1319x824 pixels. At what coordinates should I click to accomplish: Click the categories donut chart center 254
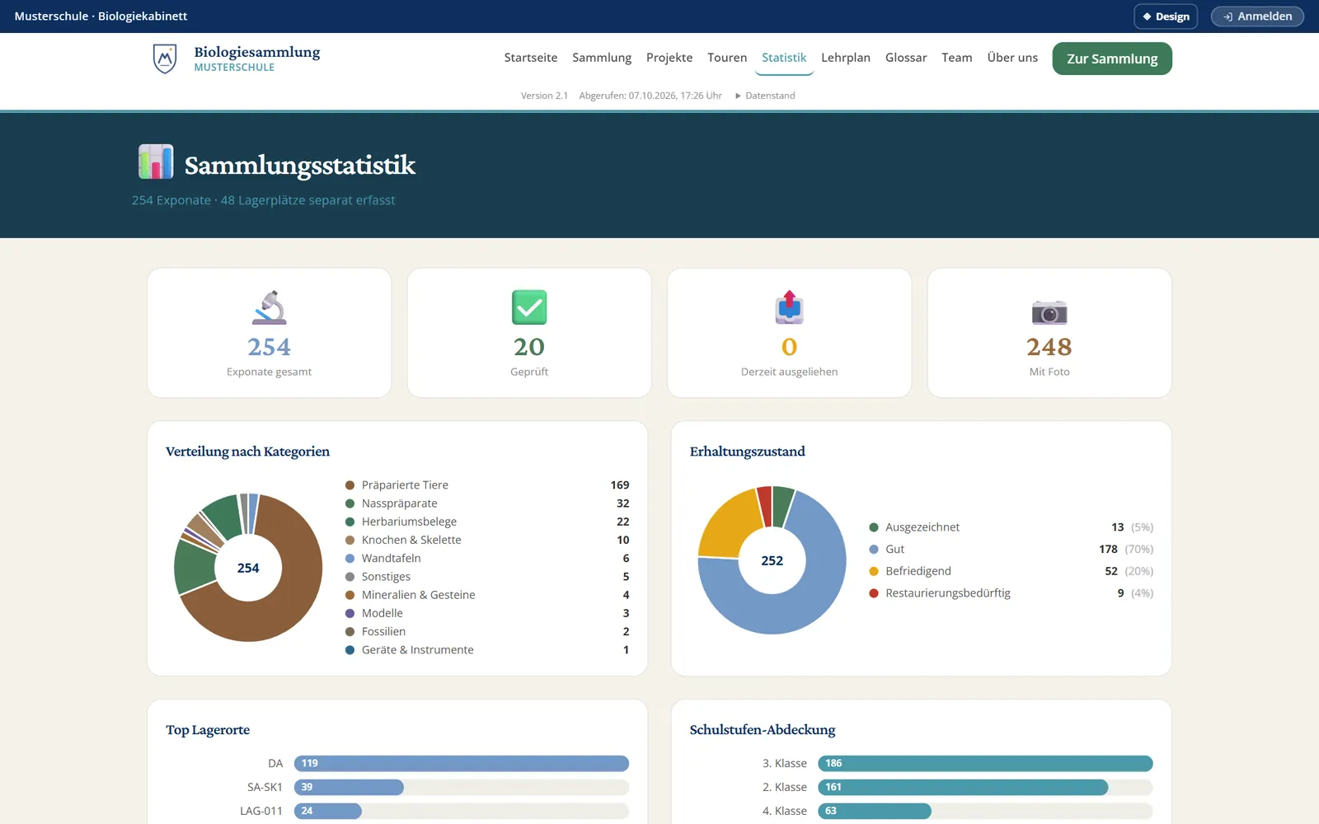tap(248, 568)
